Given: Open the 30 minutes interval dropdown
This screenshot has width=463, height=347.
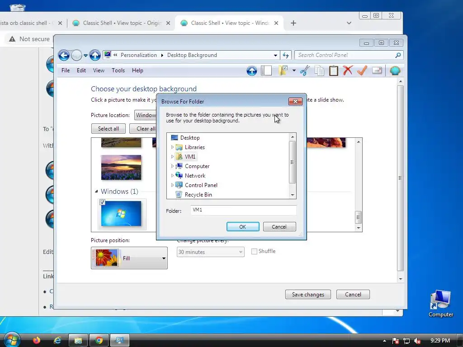Looking at the screenshot, I should click(x=210, y=252).
